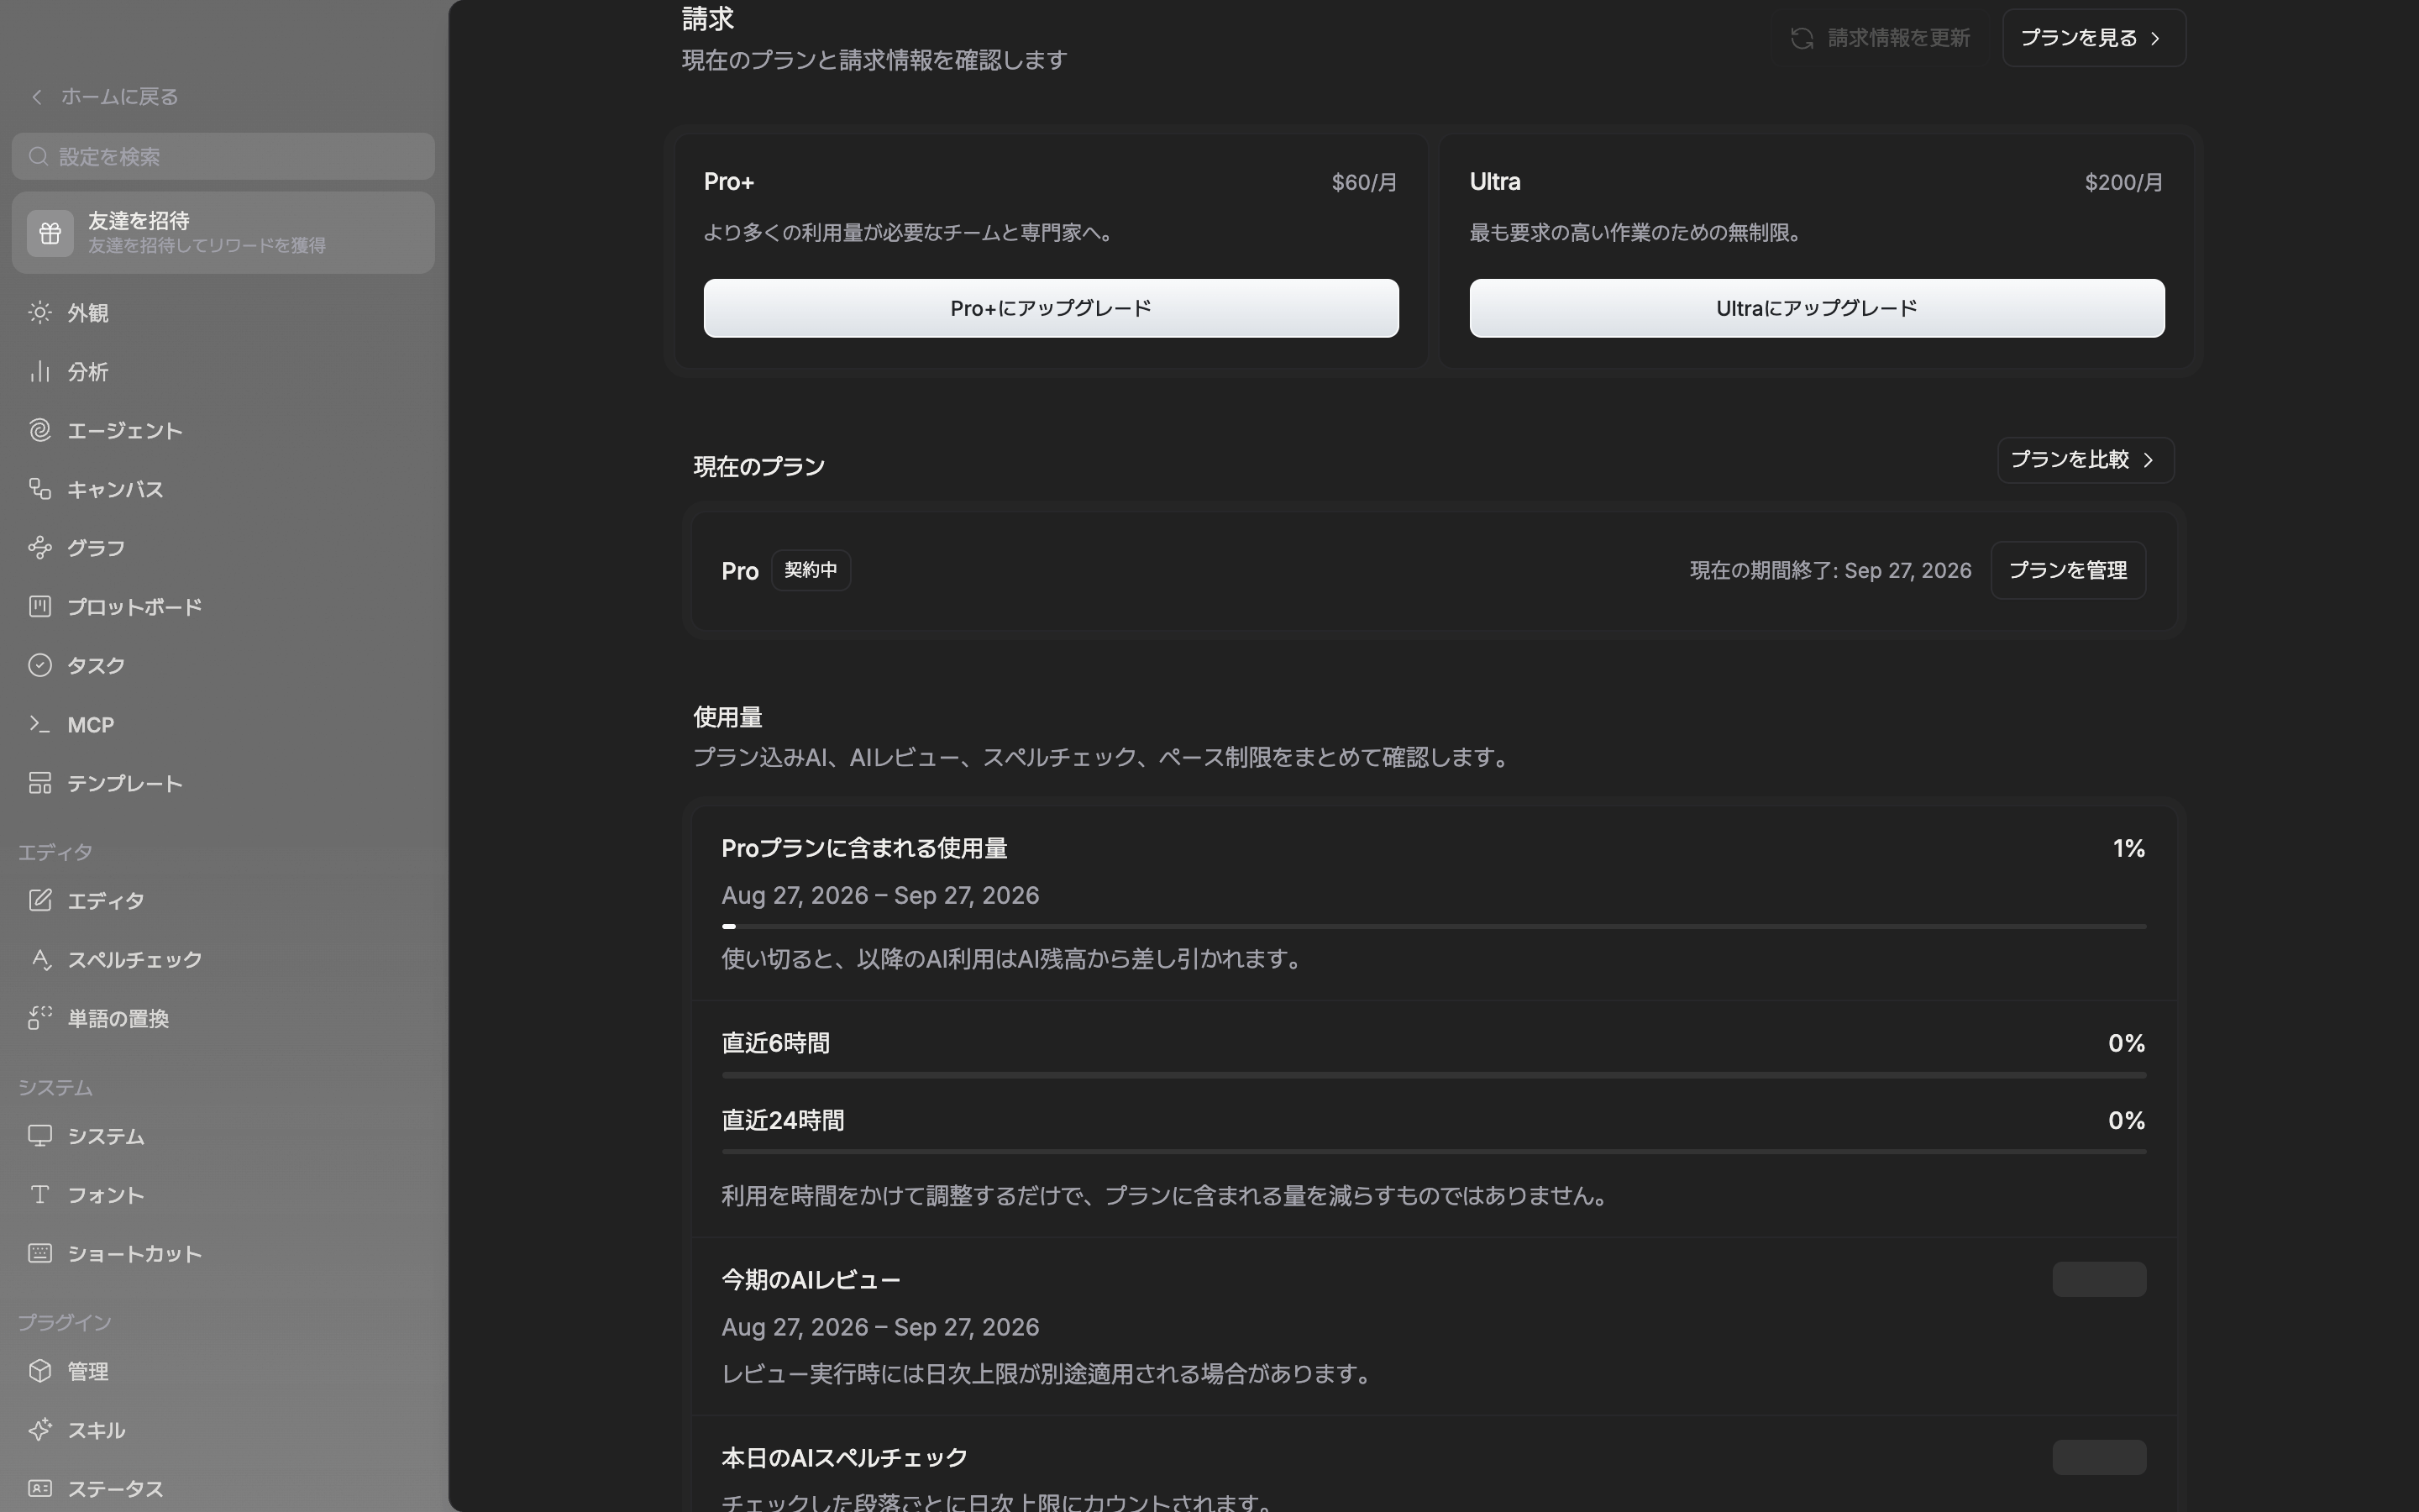This screenshot has width=2419, height=1512.
Task: Click the spiral icon beside エージェント
Action: [x=40, y=430]
